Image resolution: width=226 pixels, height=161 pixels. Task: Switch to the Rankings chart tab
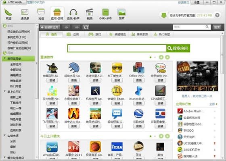(140, 34)
